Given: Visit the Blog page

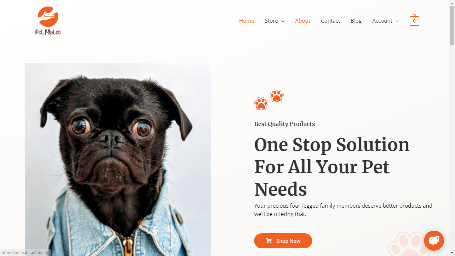Looking at the screenshot, I should tap(356, 21).
